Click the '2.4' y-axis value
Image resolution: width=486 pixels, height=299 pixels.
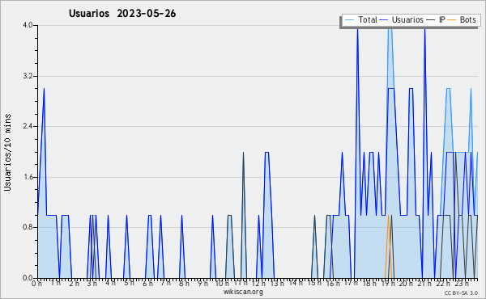pyautogui.click(x=28, y=126)
